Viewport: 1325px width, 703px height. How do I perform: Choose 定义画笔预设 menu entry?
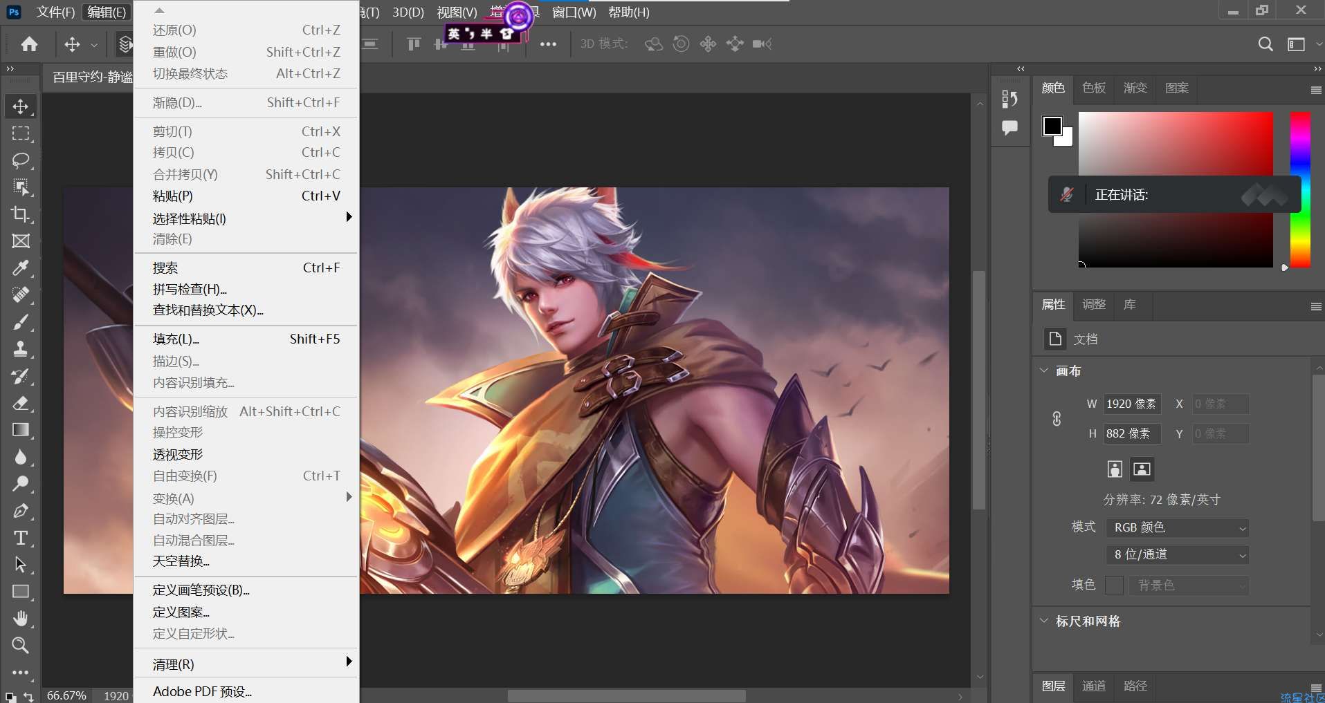click(x=246, y=590)
